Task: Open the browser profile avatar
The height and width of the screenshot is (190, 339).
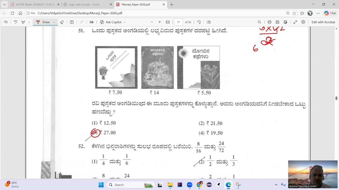Action: point(310,13)
